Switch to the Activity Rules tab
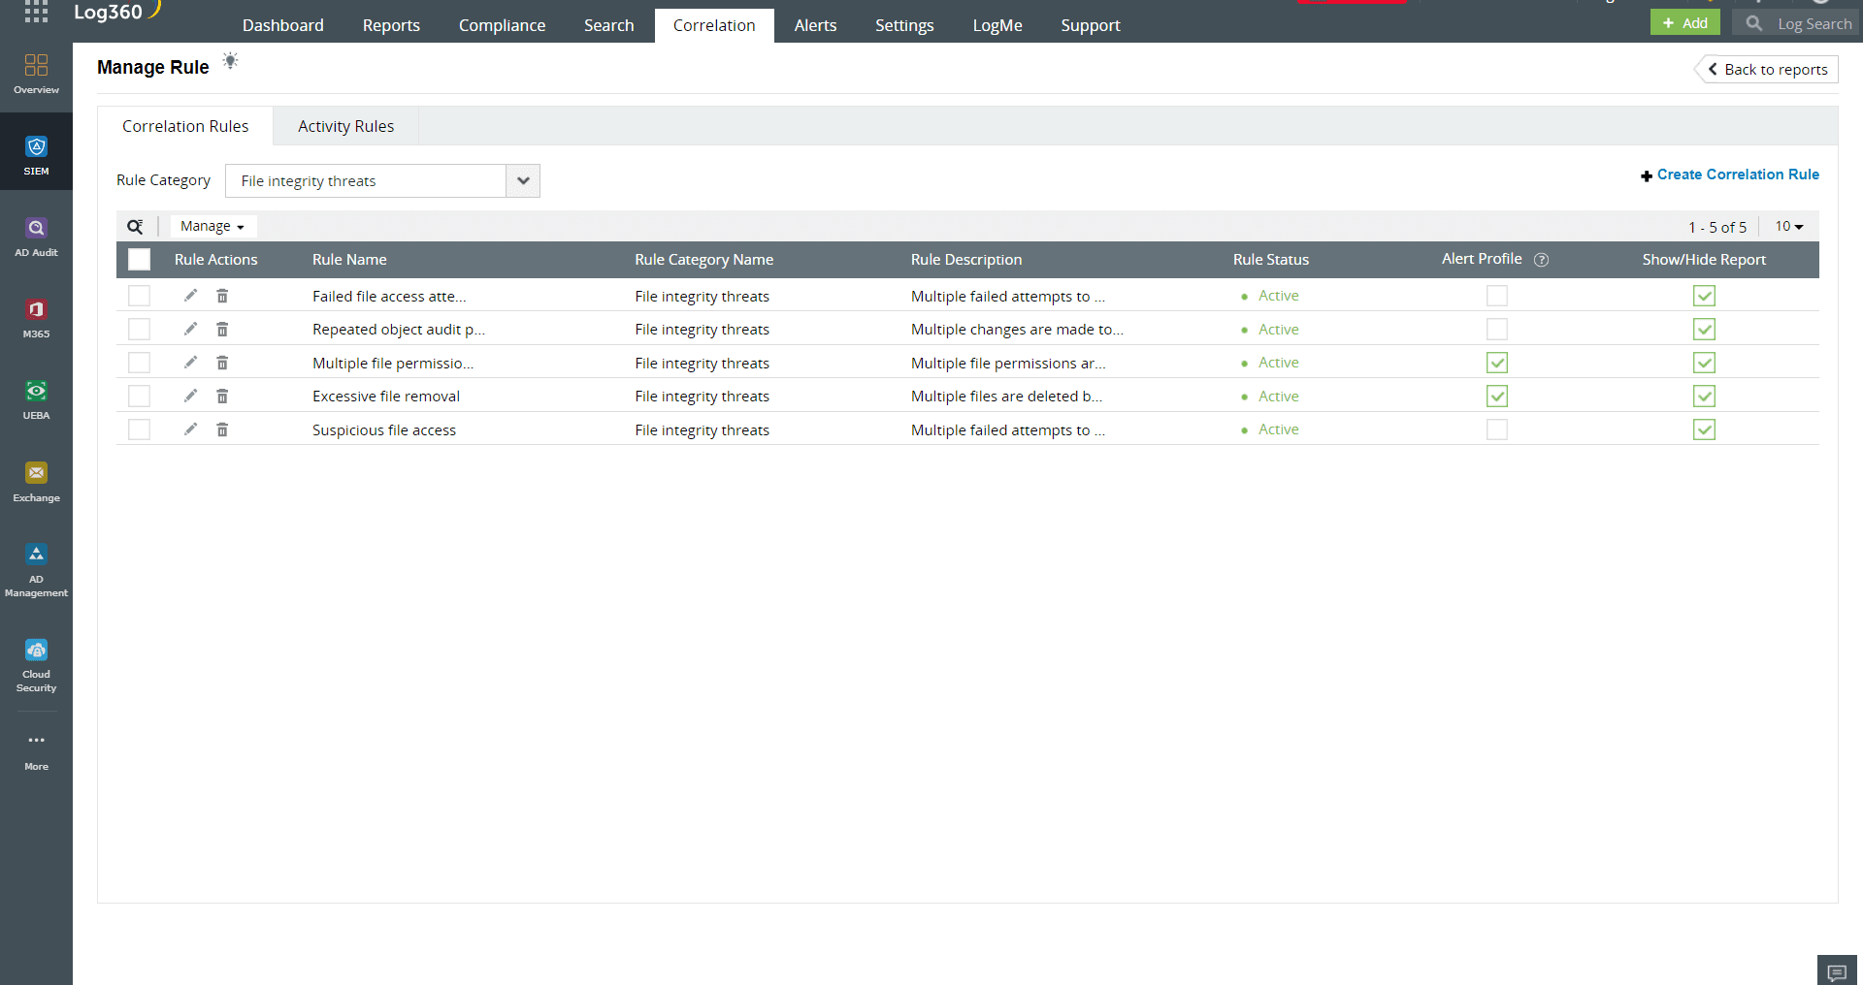 (x=345, y=126)
